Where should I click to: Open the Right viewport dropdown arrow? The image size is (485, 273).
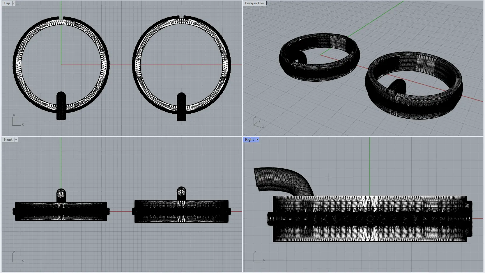(x=257, y=140)
